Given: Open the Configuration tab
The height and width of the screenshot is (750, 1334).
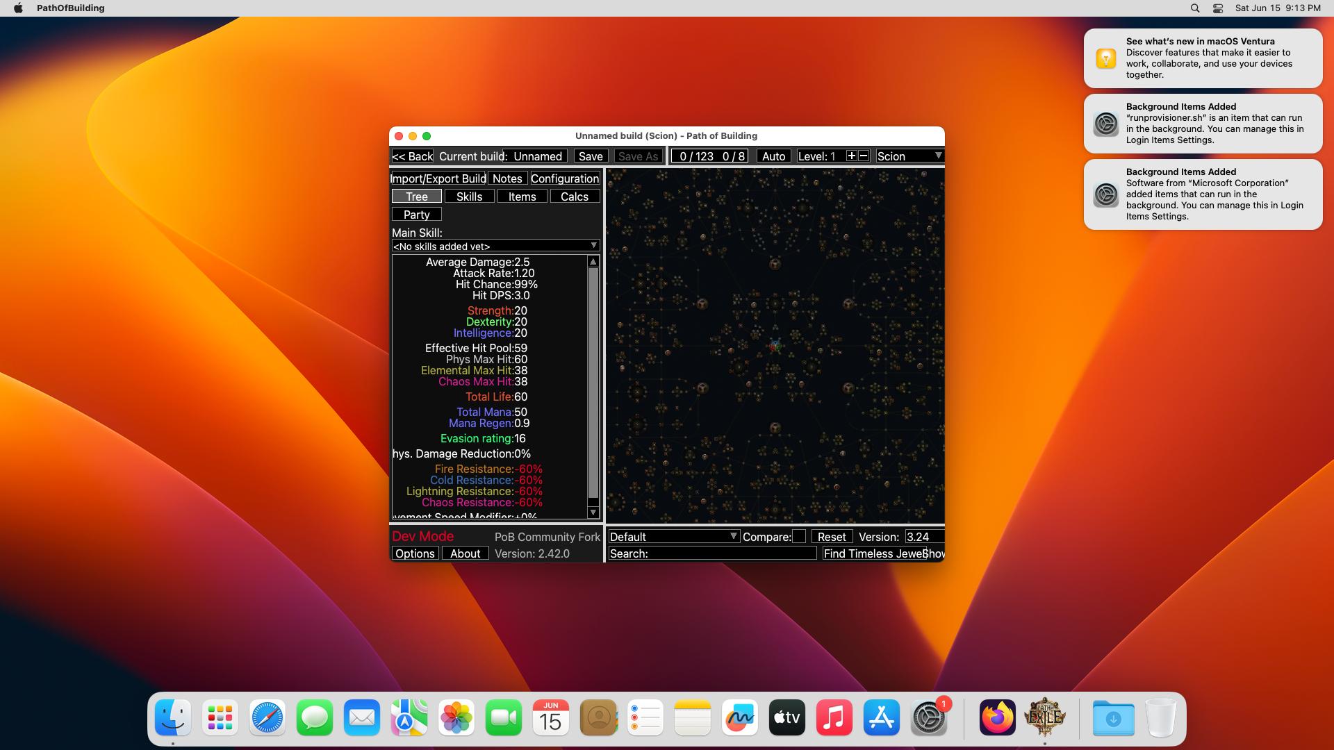Looking at the screenshot, I should point(565,178).
